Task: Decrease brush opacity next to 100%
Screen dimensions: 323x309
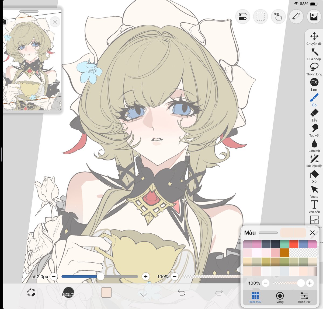Action: (x=175, y=276)
